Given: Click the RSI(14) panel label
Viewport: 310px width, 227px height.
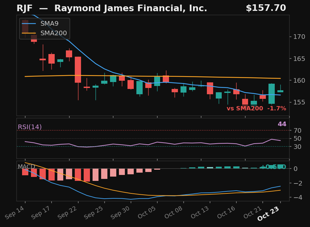Looking at the screenshot, I should [x=30, y=127].
